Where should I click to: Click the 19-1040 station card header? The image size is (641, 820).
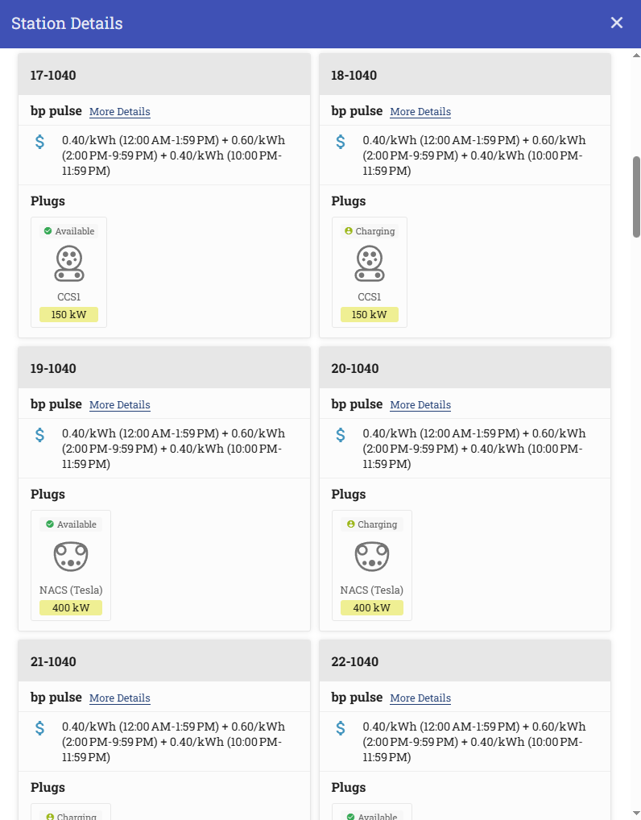point(164,368)
